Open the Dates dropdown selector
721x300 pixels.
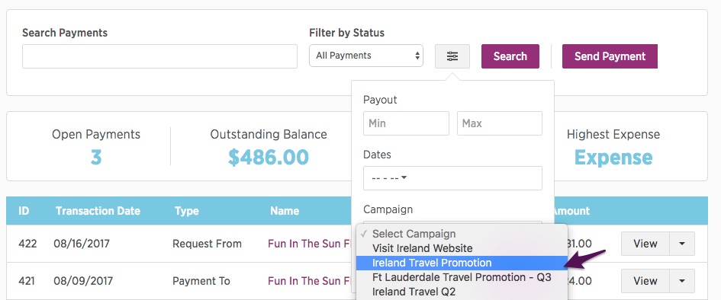coord(452,178)
